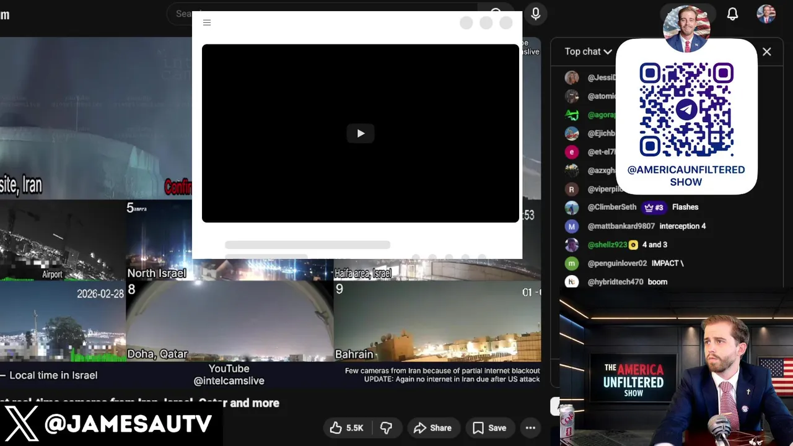This screenshot has height=446, width=793.
Task: Click the Bahrain camera feed
Action: 437,321
